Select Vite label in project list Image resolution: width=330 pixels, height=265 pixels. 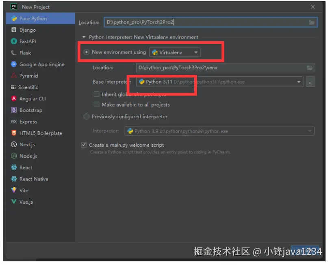(x=24, y=190)
